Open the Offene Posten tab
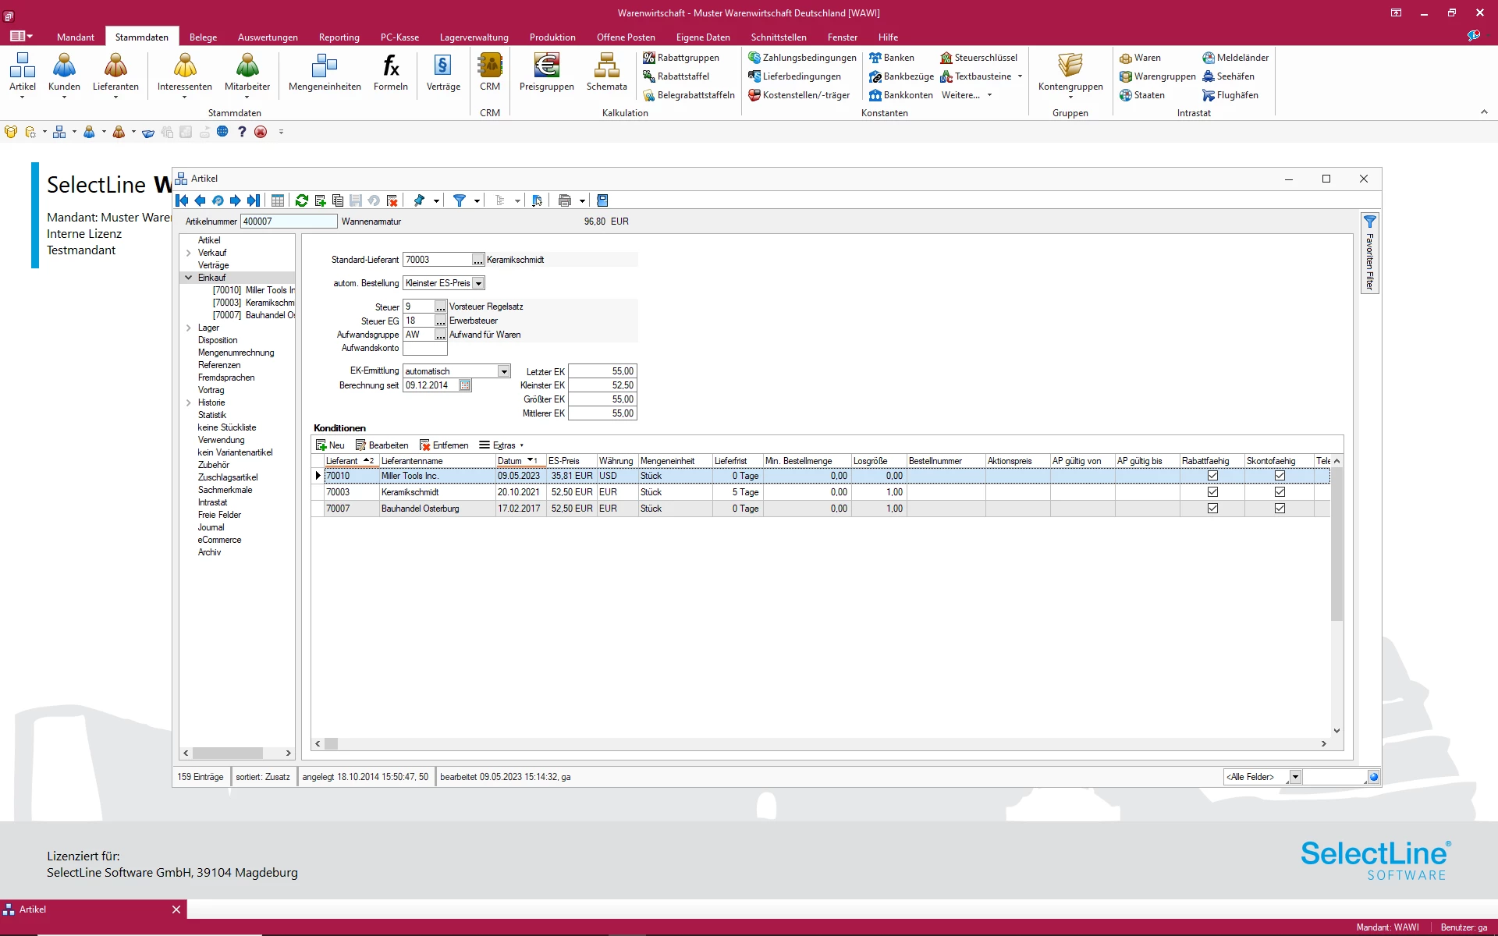 point(626,37)
